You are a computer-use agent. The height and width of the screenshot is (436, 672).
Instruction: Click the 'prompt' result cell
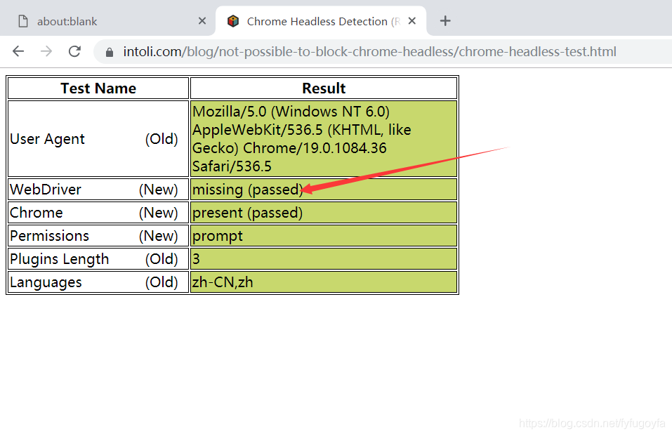coord(324,235)
